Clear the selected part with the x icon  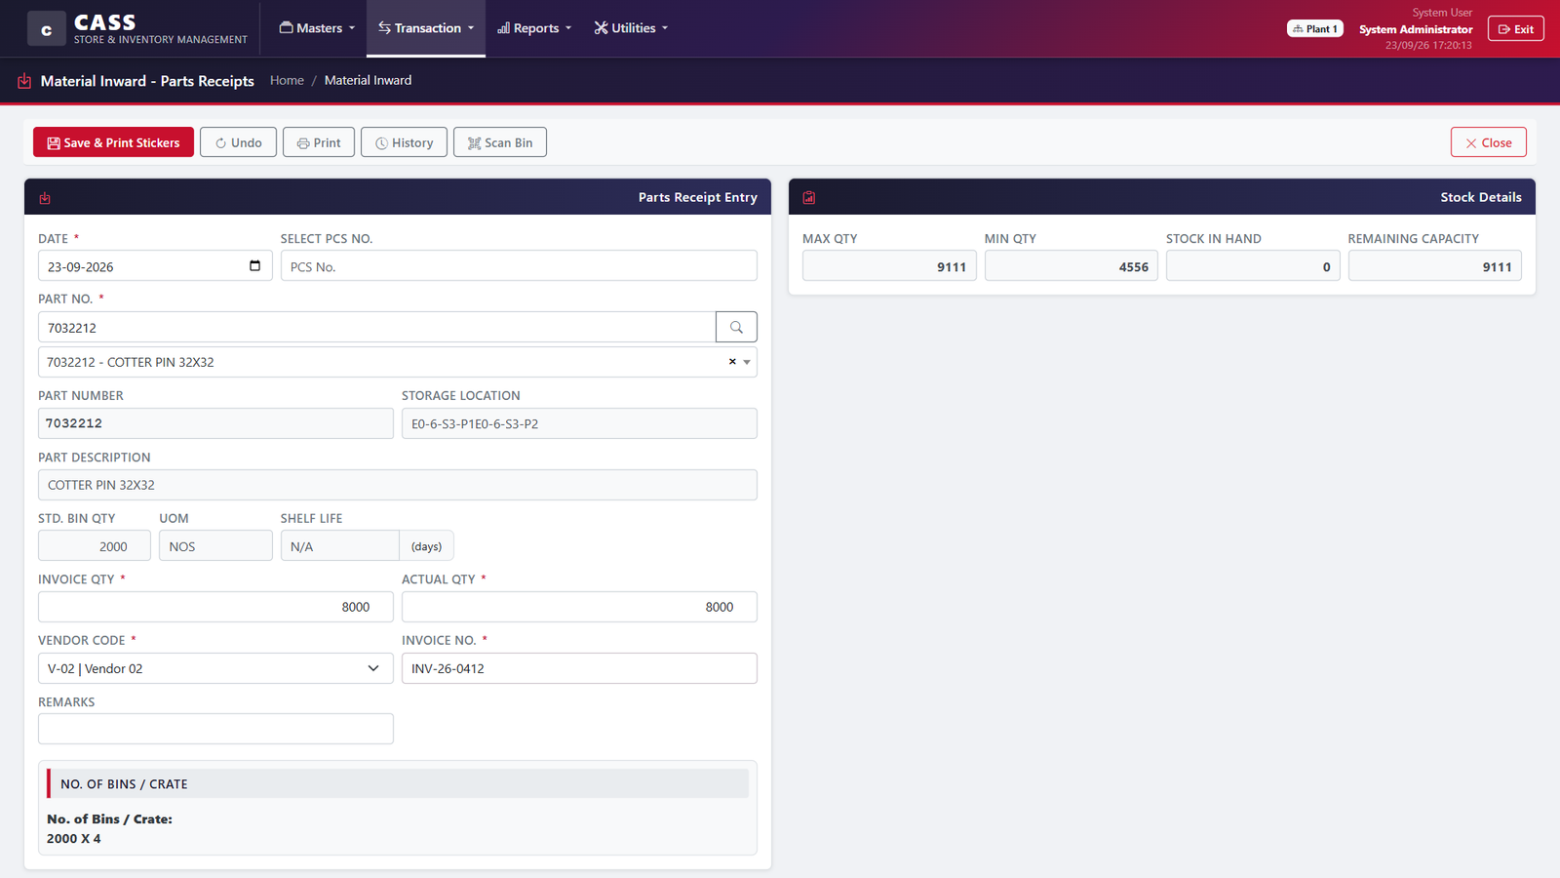pyautogui.click(x=732, y=362)
